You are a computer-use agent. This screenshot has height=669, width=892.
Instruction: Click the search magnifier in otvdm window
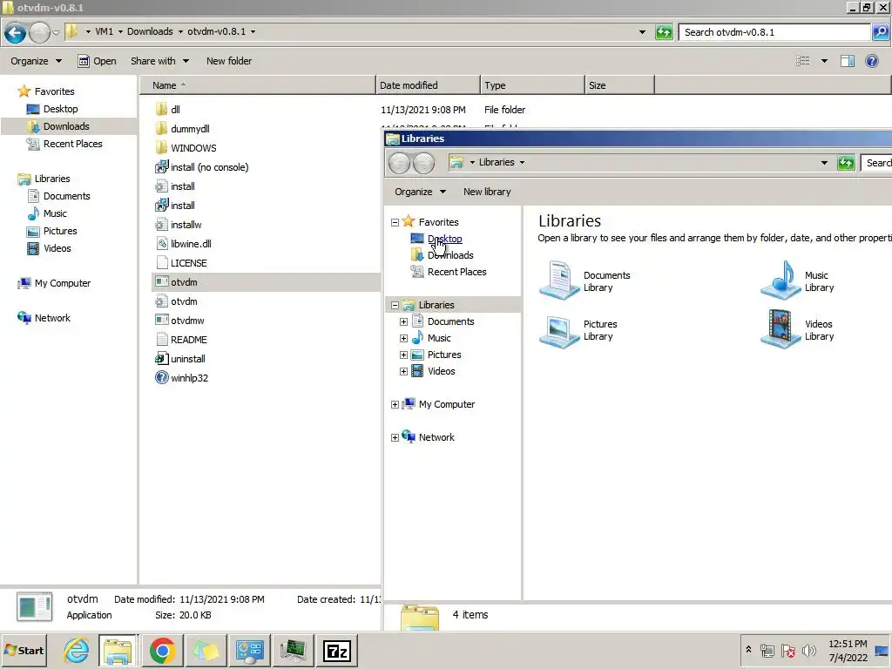click(880, 32)
